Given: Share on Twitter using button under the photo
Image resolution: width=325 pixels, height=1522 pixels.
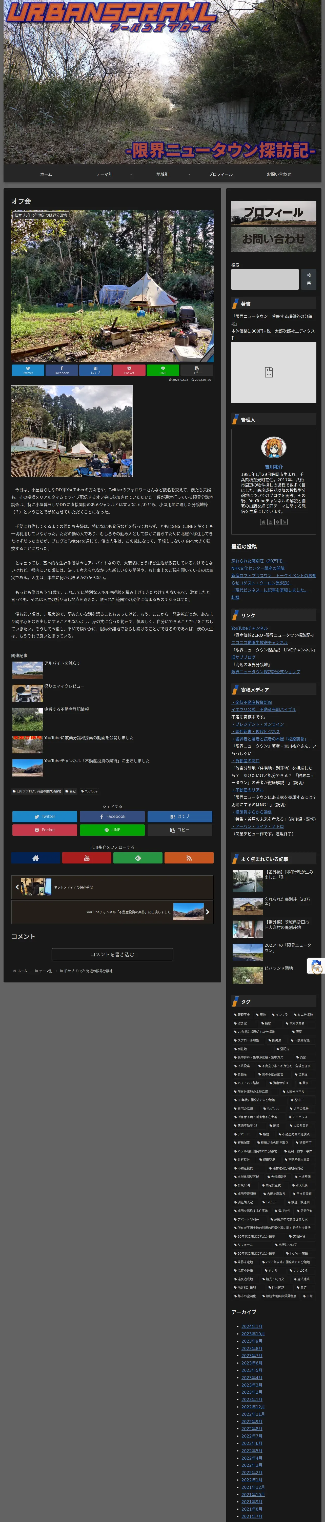Looking at the screenshot, I should [28, 370].
